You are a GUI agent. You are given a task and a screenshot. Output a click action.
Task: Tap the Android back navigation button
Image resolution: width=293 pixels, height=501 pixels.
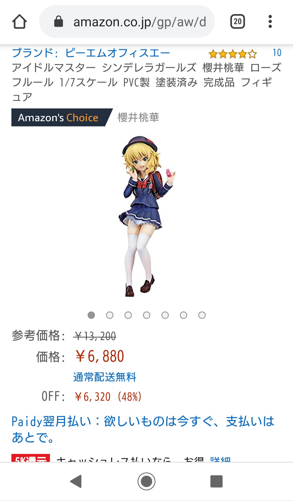[76, 481]
